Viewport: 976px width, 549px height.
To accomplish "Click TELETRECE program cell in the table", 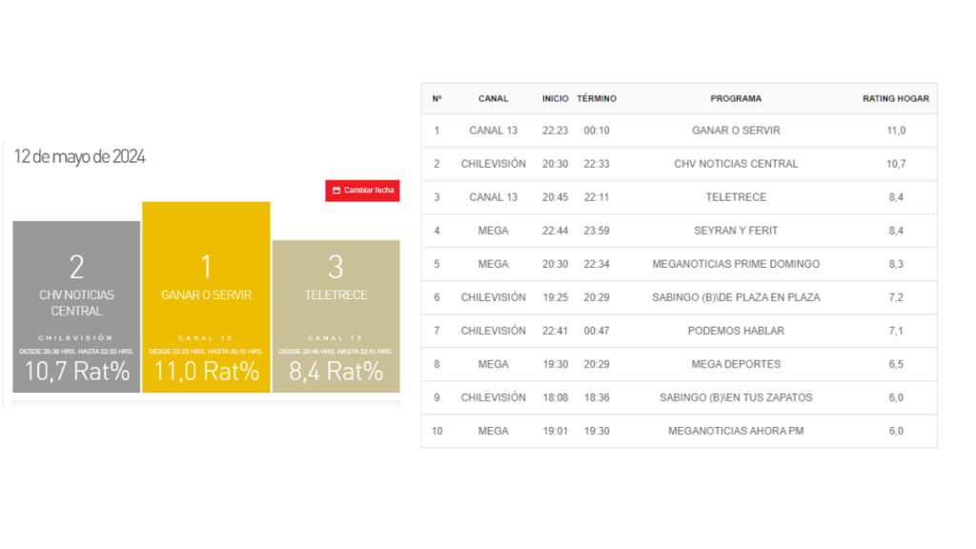I will [736, 197].
